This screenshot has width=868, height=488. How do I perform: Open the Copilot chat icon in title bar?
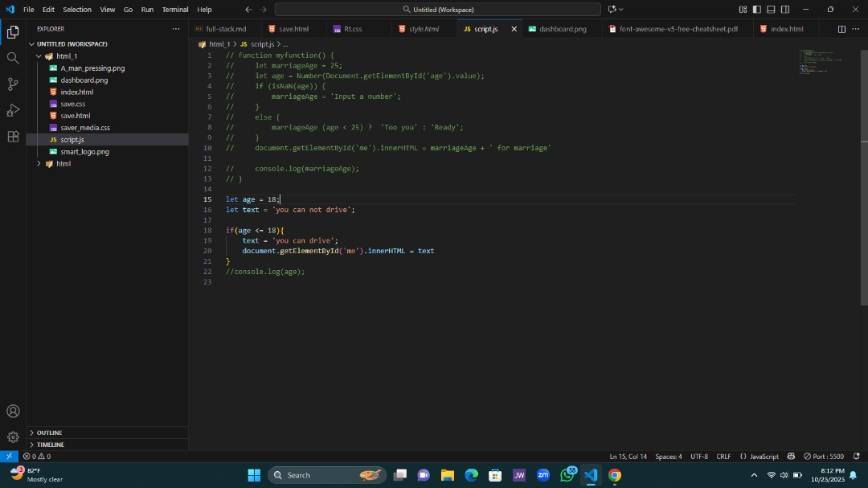click(x=612, y=10)
